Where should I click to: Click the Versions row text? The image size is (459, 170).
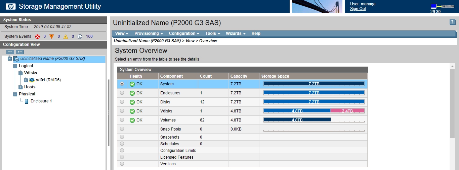(168, 164)
